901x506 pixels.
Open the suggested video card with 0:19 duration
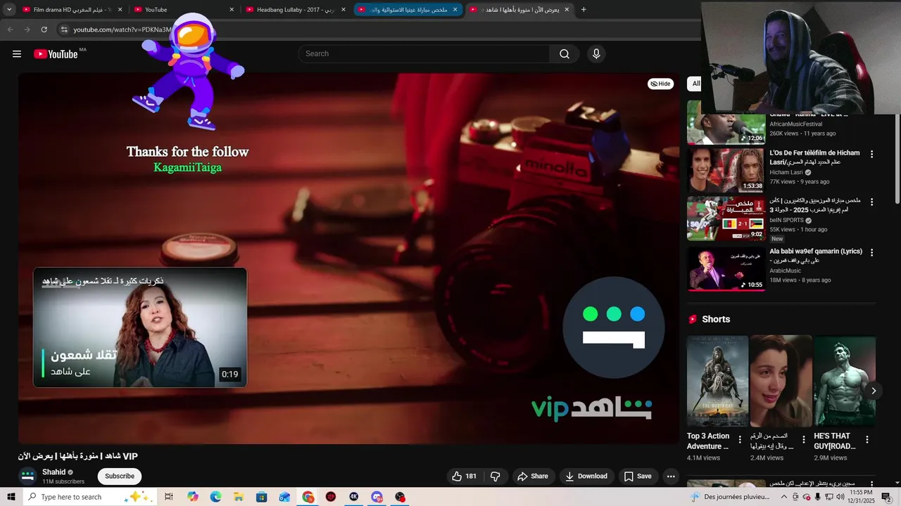click(140, 327)
